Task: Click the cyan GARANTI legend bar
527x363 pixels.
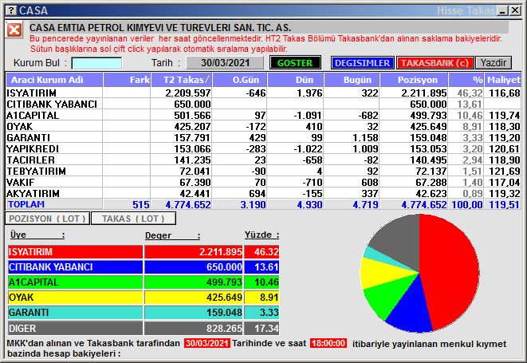Action: coord(75,313)
